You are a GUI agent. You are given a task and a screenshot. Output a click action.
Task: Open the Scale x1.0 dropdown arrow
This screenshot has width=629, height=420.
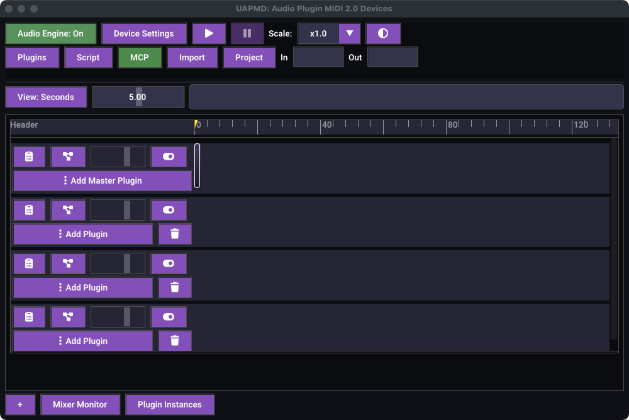(349, 33)
